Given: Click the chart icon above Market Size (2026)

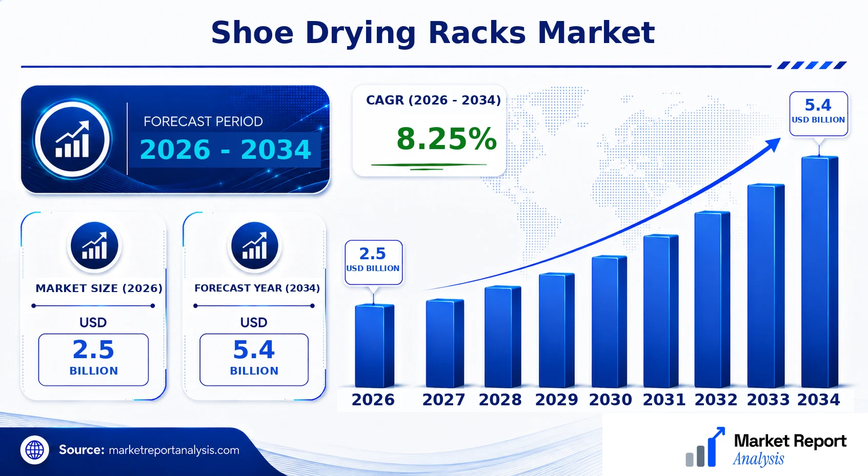Looking at the screenshot, I should (x=94, y=246).
